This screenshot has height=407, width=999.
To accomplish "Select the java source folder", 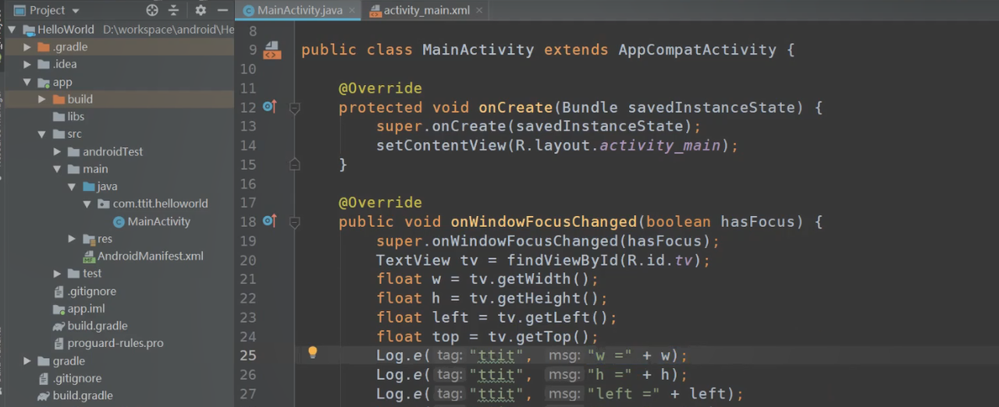I will 107,186.
